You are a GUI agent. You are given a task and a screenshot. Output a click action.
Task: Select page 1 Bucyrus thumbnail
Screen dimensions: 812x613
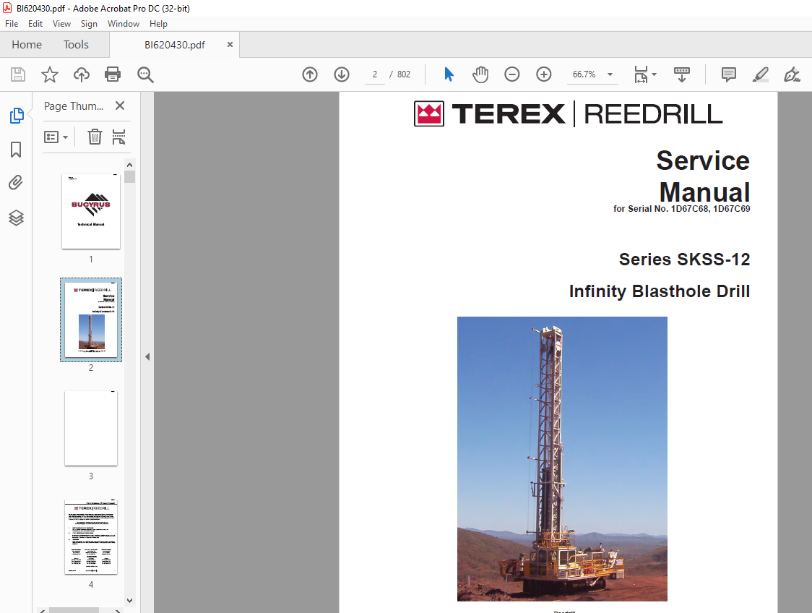point(91,211)
